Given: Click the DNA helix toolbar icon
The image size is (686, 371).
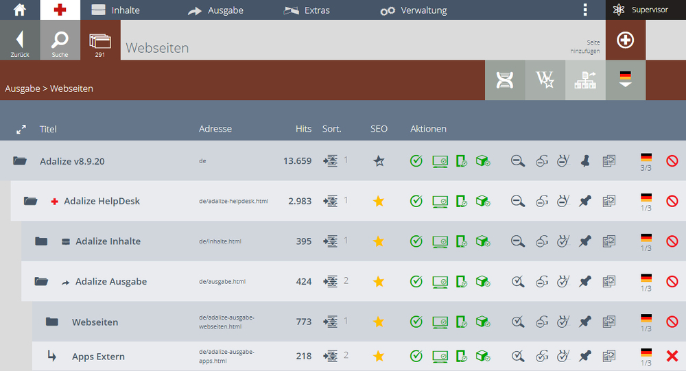Looking at the screenshot, I should 505,80.
